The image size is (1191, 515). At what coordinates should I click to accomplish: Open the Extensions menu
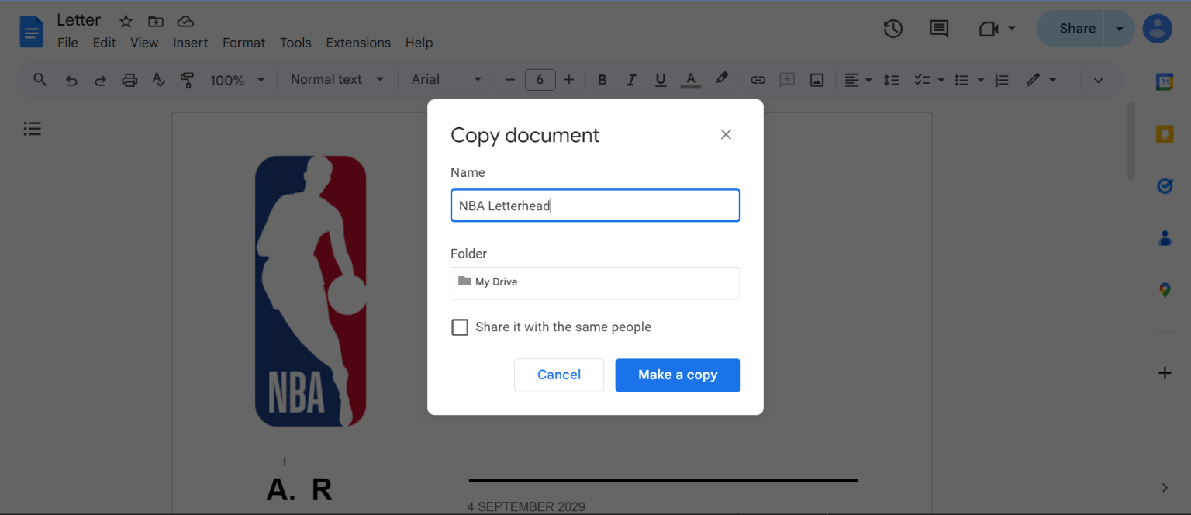click(357, 43)
